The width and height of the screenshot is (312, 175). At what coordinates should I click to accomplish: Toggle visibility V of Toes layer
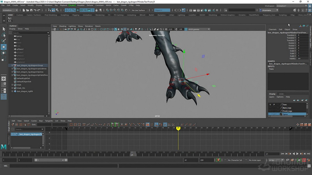pyautogui.click(x=270, y=105)
